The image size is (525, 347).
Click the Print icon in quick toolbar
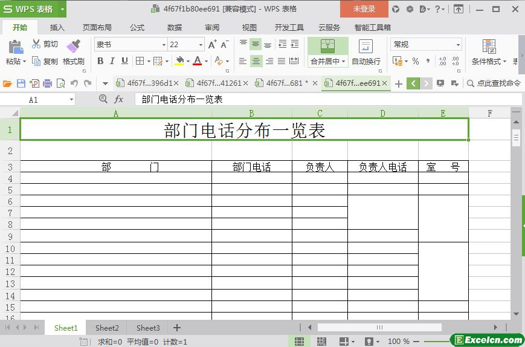click(x=48, y=83)
